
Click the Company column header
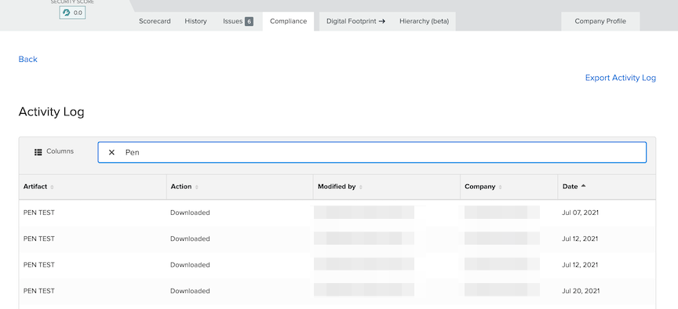(509, 187)
